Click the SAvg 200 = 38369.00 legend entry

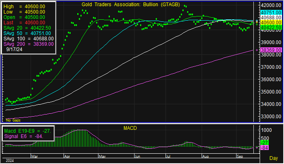tap(29, 44)
